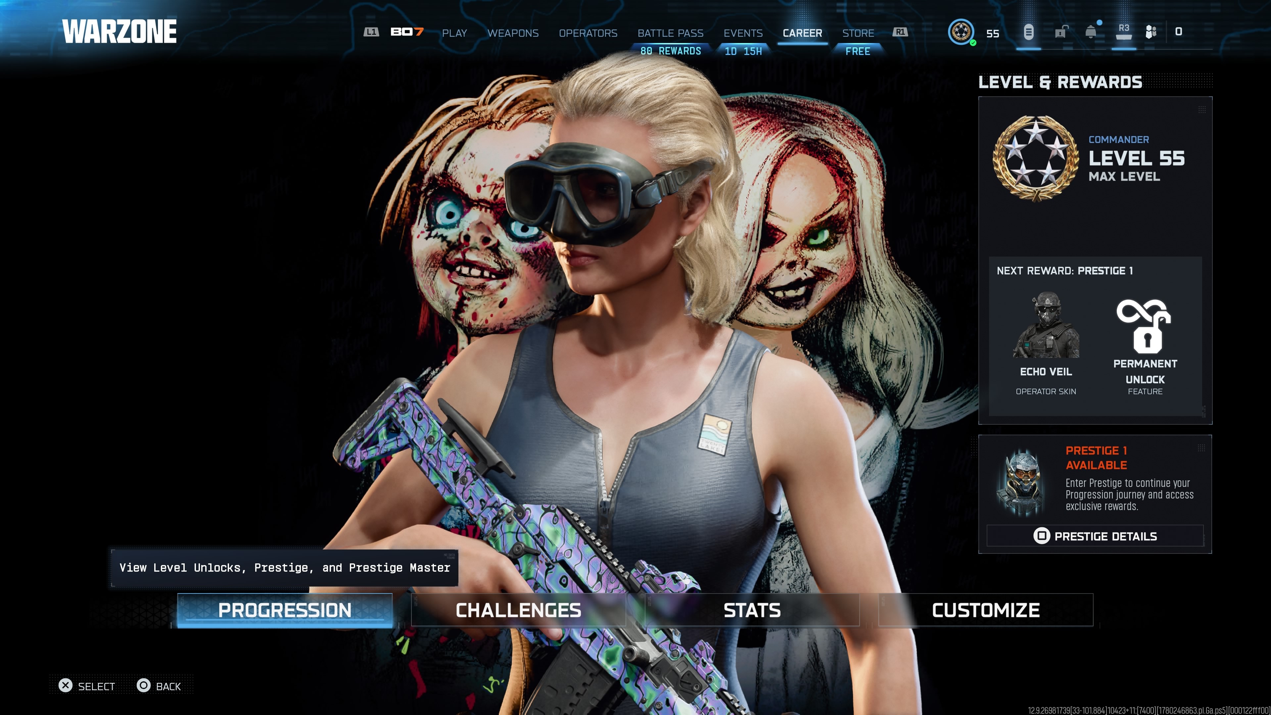Image resolution: width=1271 pixels, height=715 pixels.
Task: Click the Enter Prestige description text
Action: tap(1129, 495)
